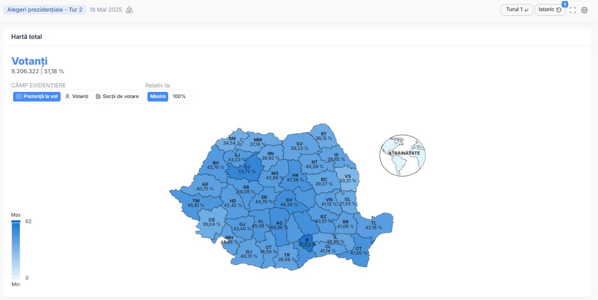Open the settings gear icon
This screenshot has height=300, width=598.
tap(584, 10)
